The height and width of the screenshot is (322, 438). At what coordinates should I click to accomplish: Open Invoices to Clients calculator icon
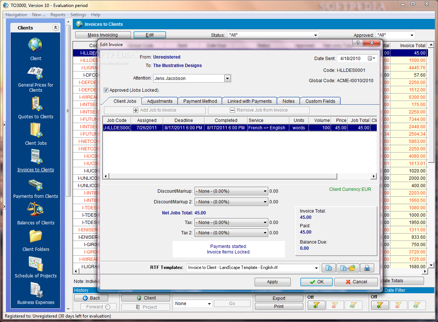(36, 157)
